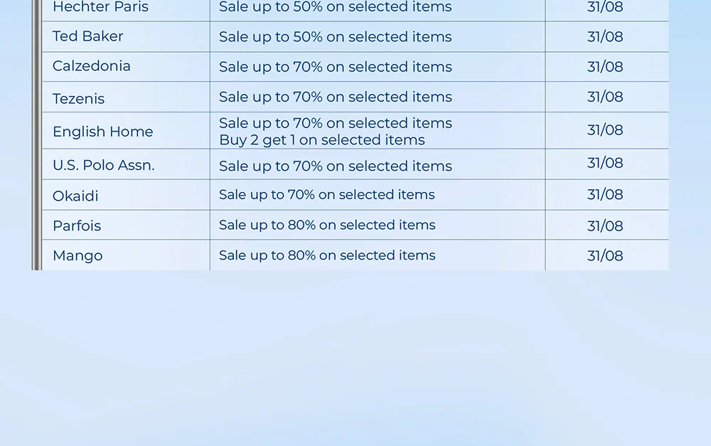711x446 pixels.
Task: Click Ted Baker's 50% sale offer text
Action: [x=335, y=37]
